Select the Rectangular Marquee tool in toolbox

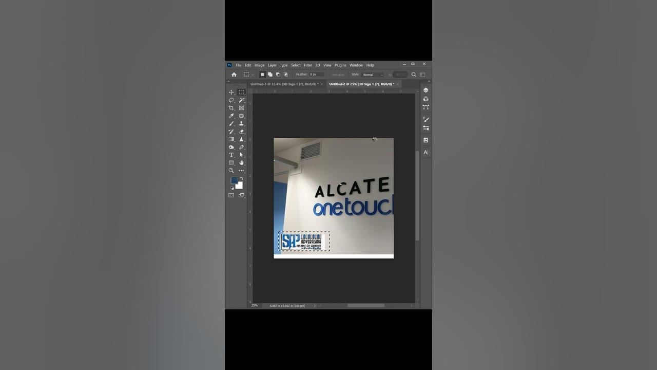tap(241, 92)
